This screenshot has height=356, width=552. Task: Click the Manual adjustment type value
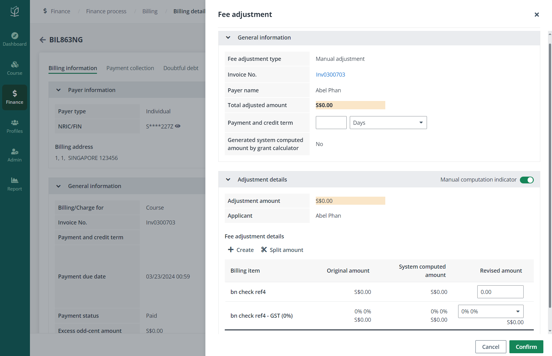(340, 59)
